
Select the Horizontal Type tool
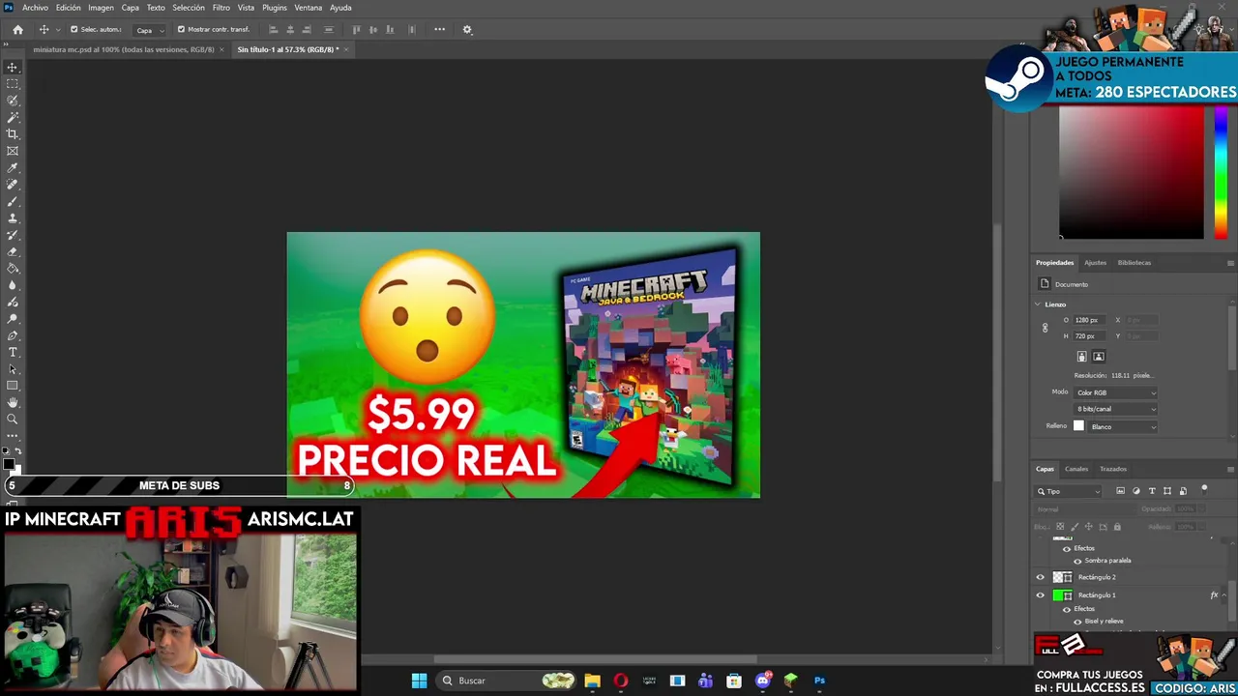[x=13, y=352]
